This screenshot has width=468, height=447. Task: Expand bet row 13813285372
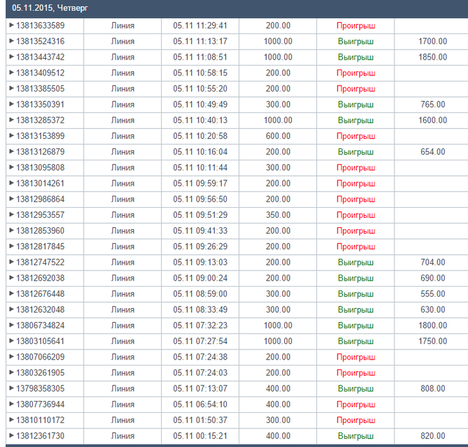[x=11, y=120]
